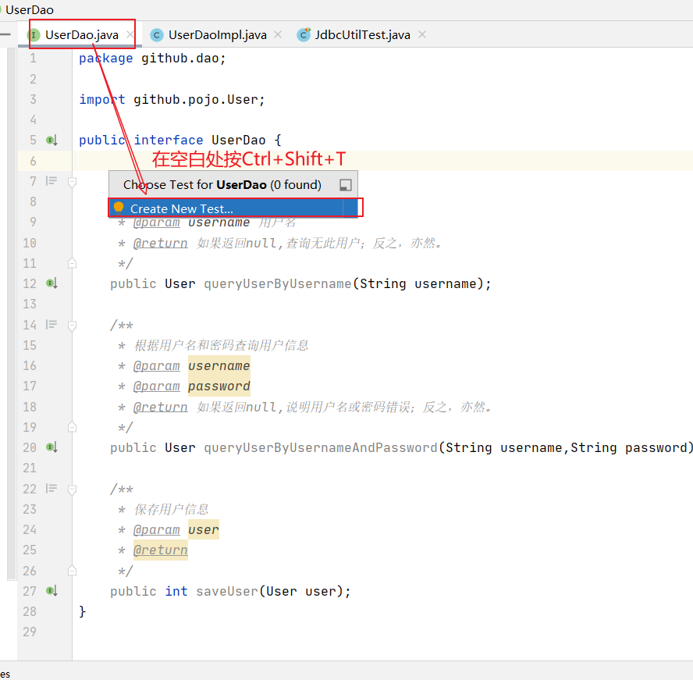Click the queryUserByUsername method name
The height and width of the screenshot is (680, 693).
point(277,284)
